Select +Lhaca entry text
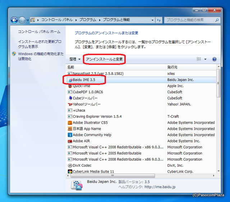 coord(79,110)
